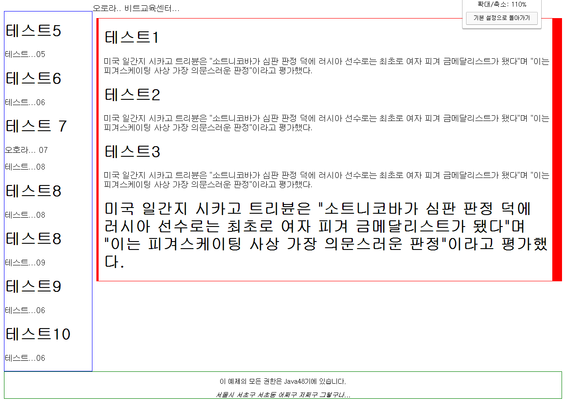The image size is (566, 412).
Task: Open the 테스트2 article heading
Action: point(133,94)
